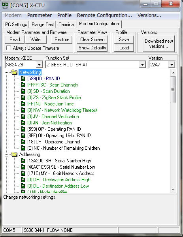Click the Networking folder icon
This screenshot has height=237, width=183.
[14, 72]
